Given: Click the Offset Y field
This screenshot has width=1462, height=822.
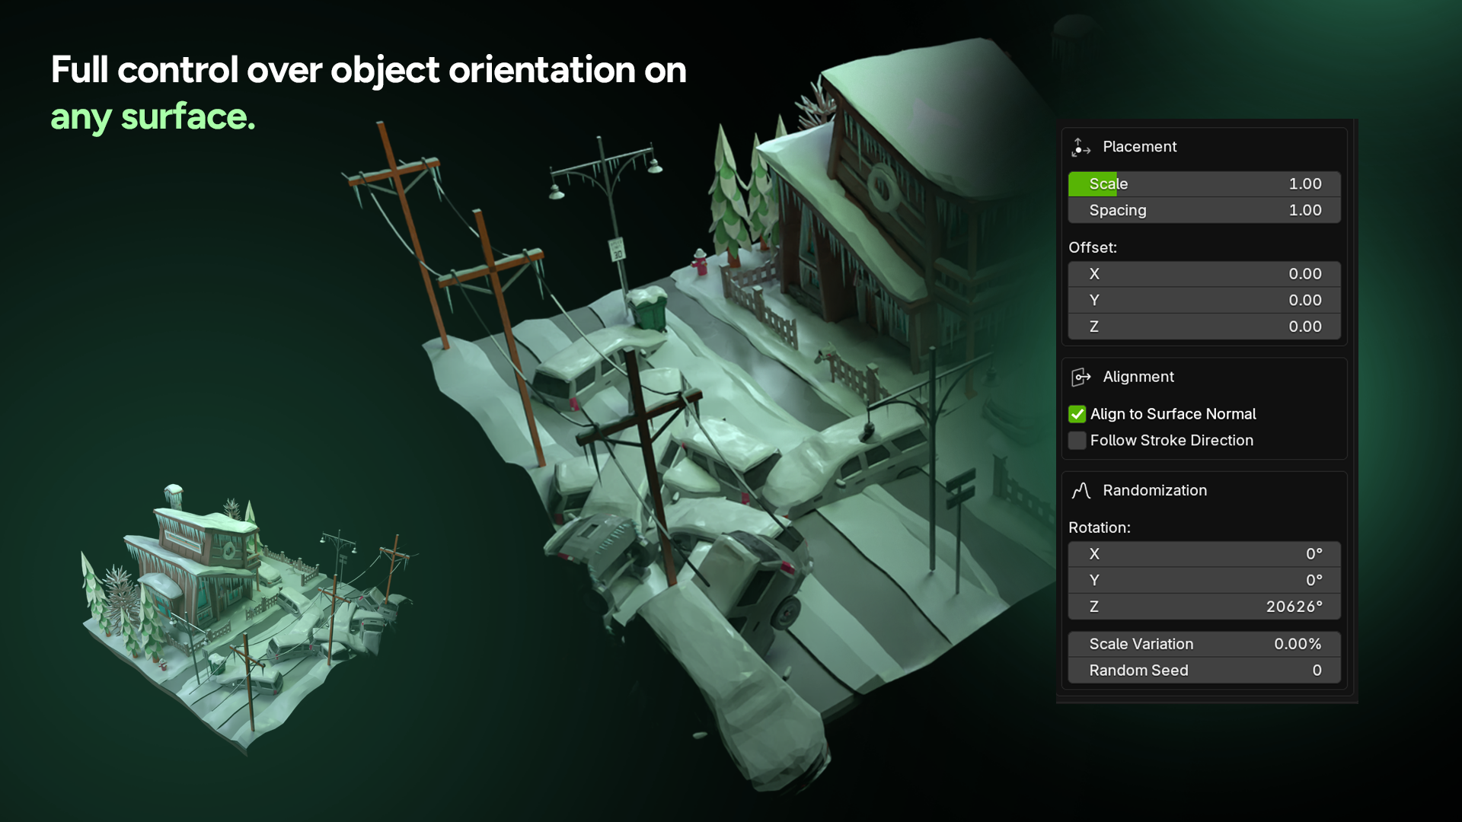Looking at the screenshot, I should 1203,301.
